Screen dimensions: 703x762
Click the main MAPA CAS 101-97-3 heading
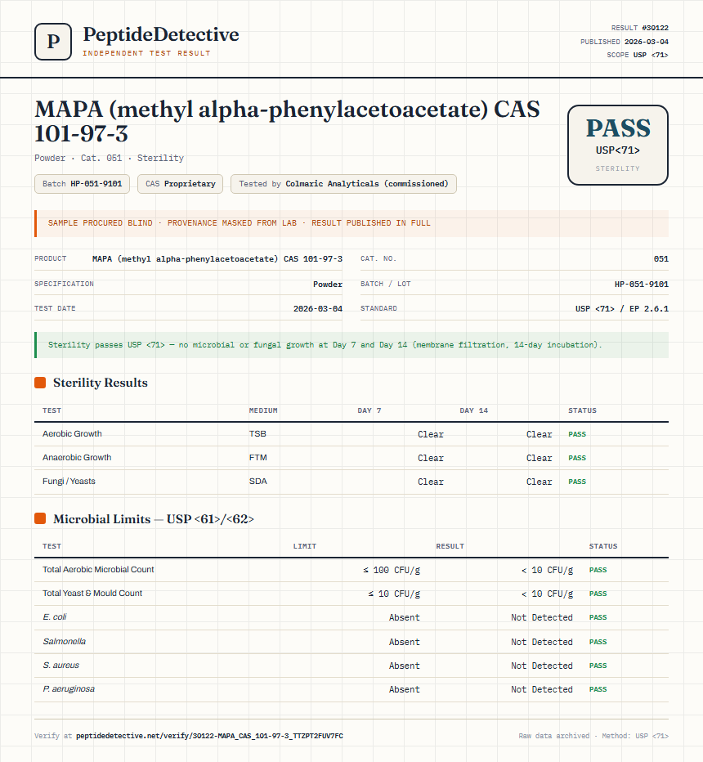287,121
